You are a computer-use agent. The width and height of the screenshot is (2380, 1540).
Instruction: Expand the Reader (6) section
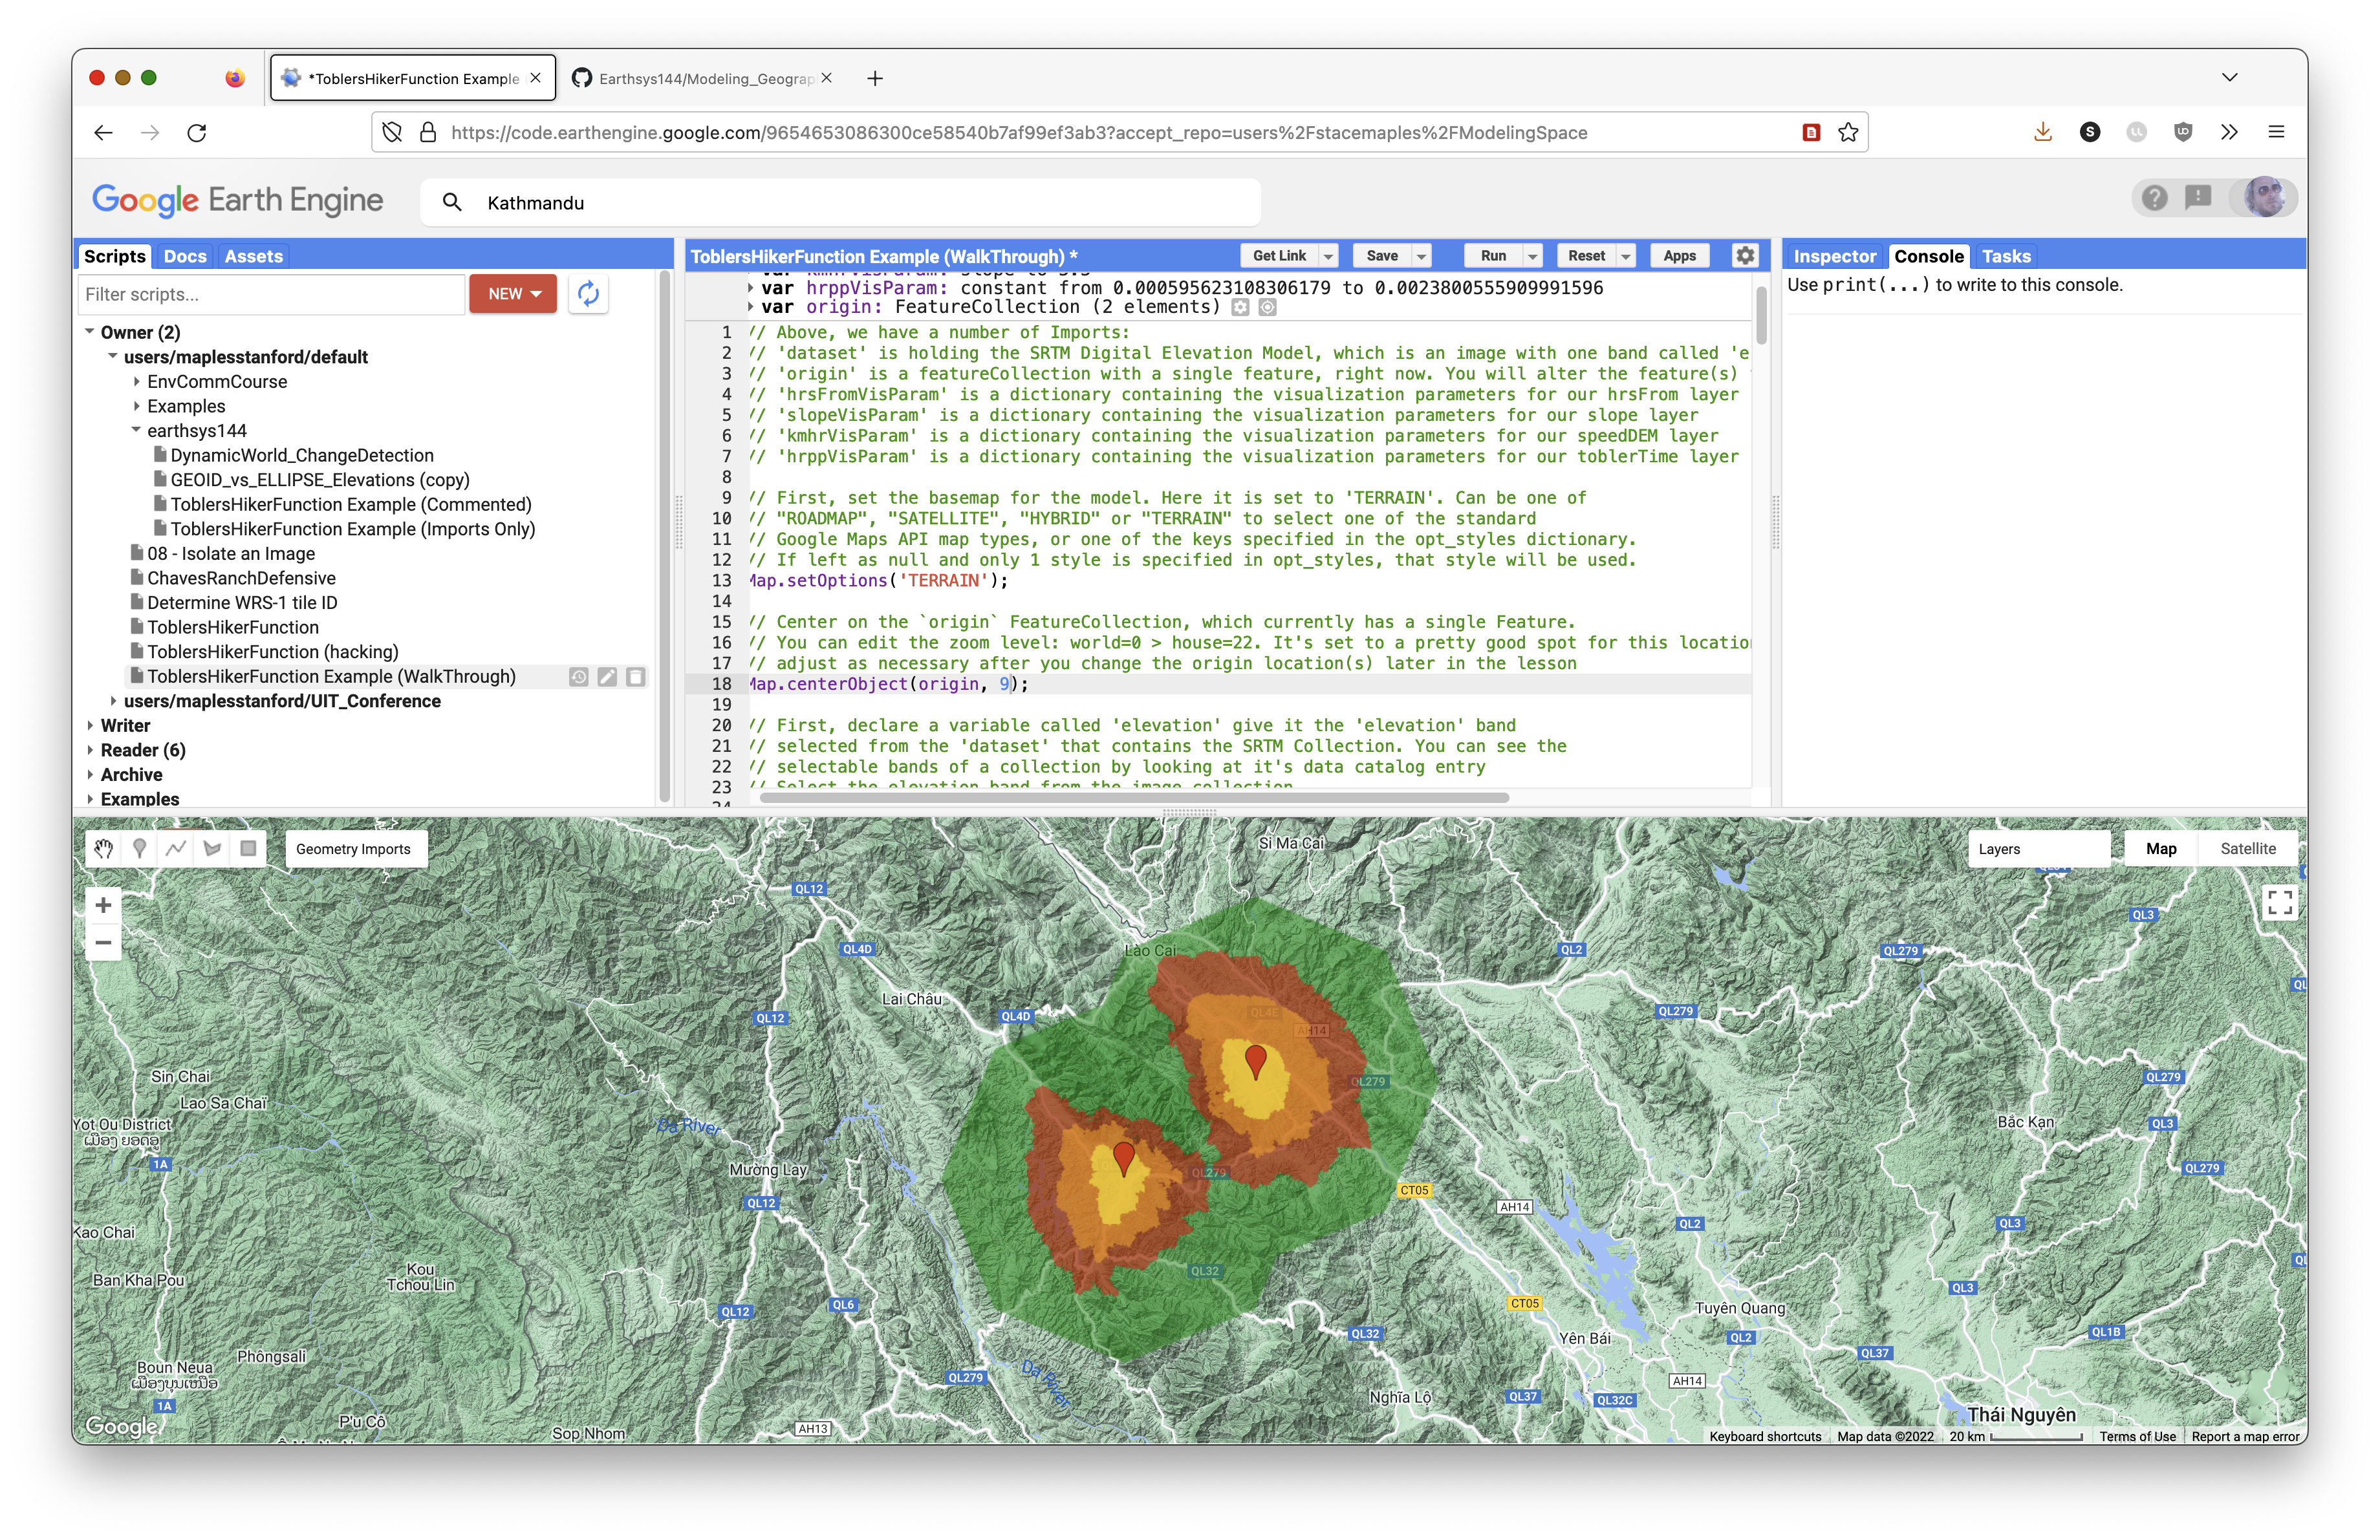click(x=90, y=749)
